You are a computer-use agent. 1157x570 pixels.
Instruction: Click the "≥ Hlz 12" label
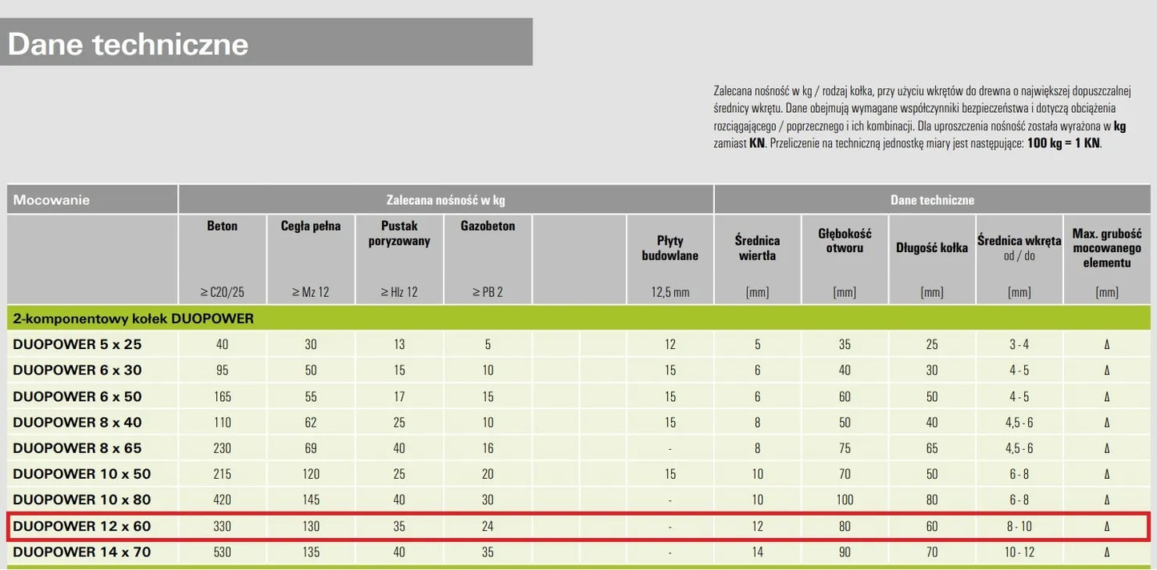(x=400, y=292)
